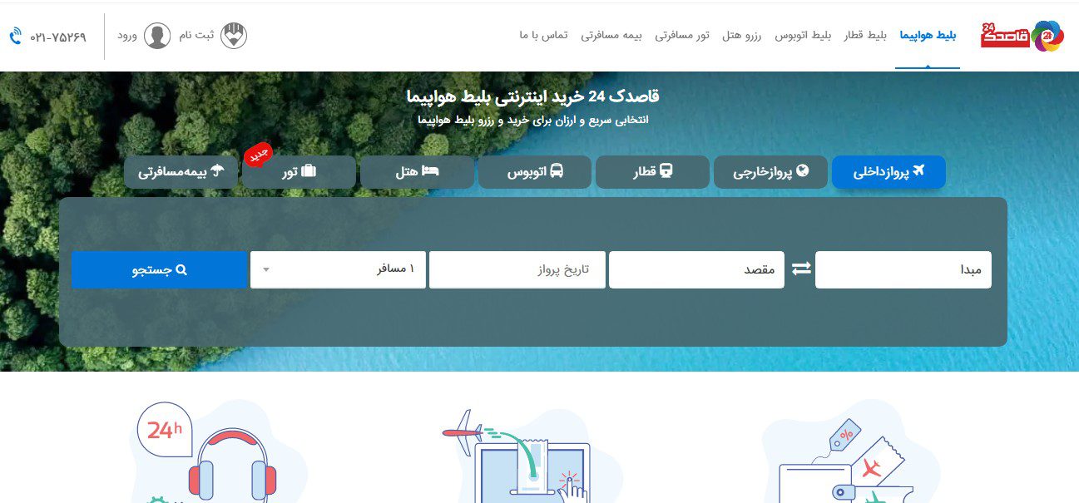Click the مبدا origin input field
Screen dimensions: 1079x503
pyautogui.click(x=903, y=269)
